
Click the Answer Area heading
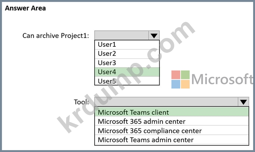[25, 8]
